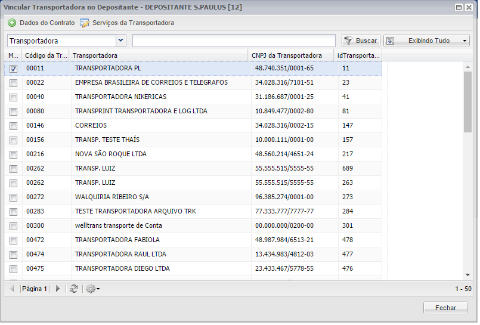Screen dimensions: 480x325
Task: Select the cell TRANSPORTADORA PL
Action: coord(162,68)
